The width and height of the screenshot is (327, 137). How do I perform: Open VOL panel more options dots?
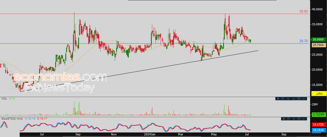[303, 99]
